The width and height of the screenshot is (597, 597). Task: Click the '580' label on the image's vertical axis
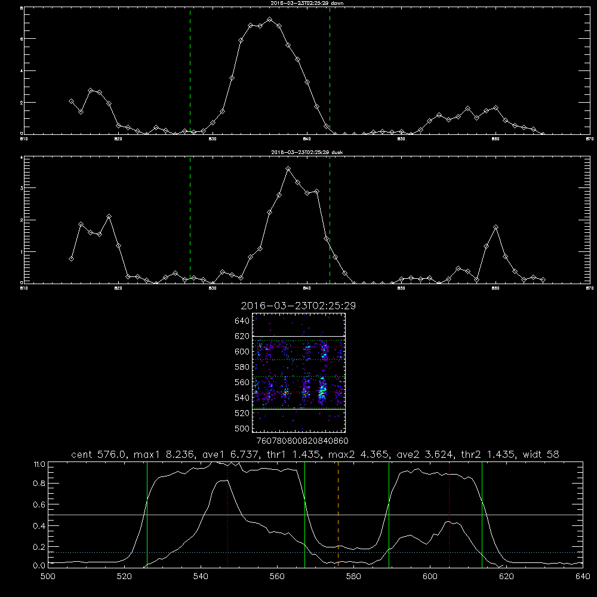pyautogui.click(x=242, y=367)
